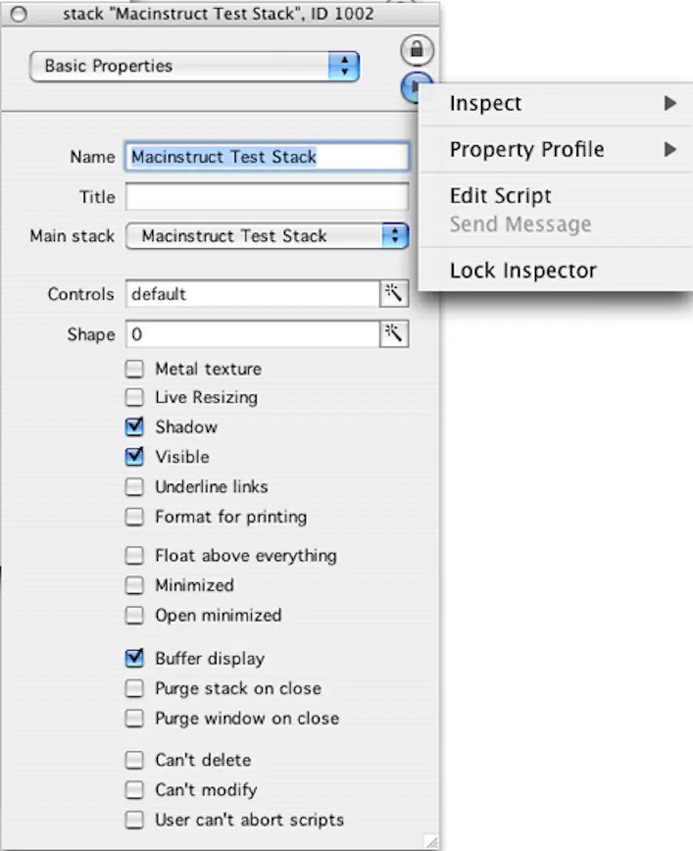Click the magic wand beside the Shape field
This screenshot has height=851, width=693.
[x=395, y=334]
